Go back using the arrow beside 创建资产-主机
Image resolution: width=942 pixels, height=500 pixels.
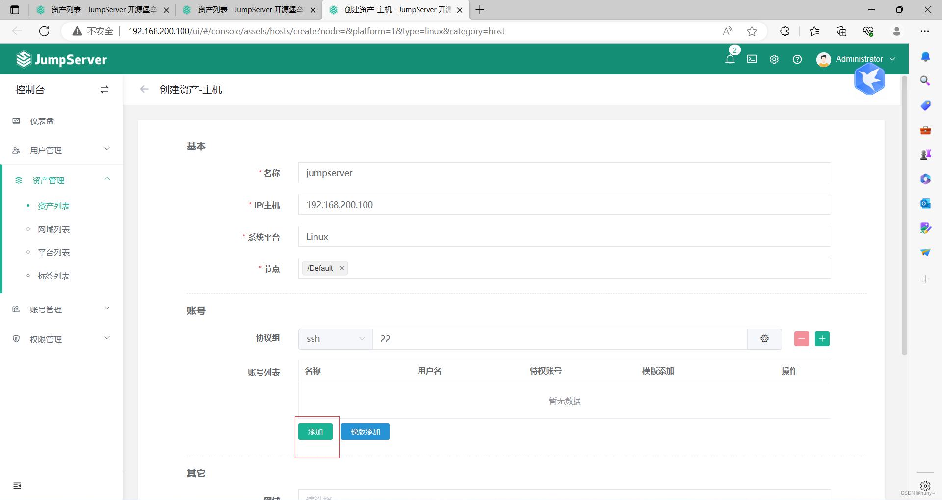(x=144, y=89)
